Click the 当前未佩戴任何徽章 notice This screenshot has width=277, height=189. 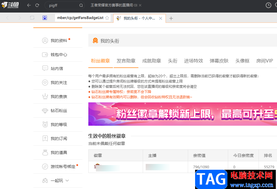point(106,143)
